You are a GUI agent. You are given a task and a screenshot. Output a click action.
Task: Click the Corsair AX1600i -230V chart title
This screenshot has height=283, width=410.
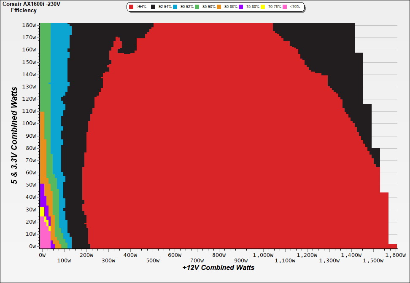31,4
